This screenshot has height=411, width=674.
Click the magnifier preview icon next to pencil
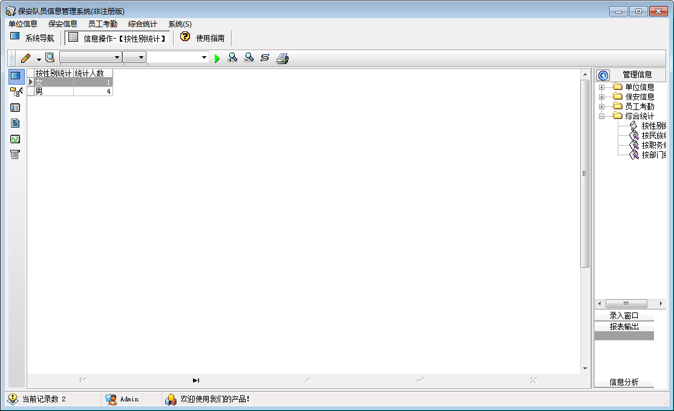(50, 57)
